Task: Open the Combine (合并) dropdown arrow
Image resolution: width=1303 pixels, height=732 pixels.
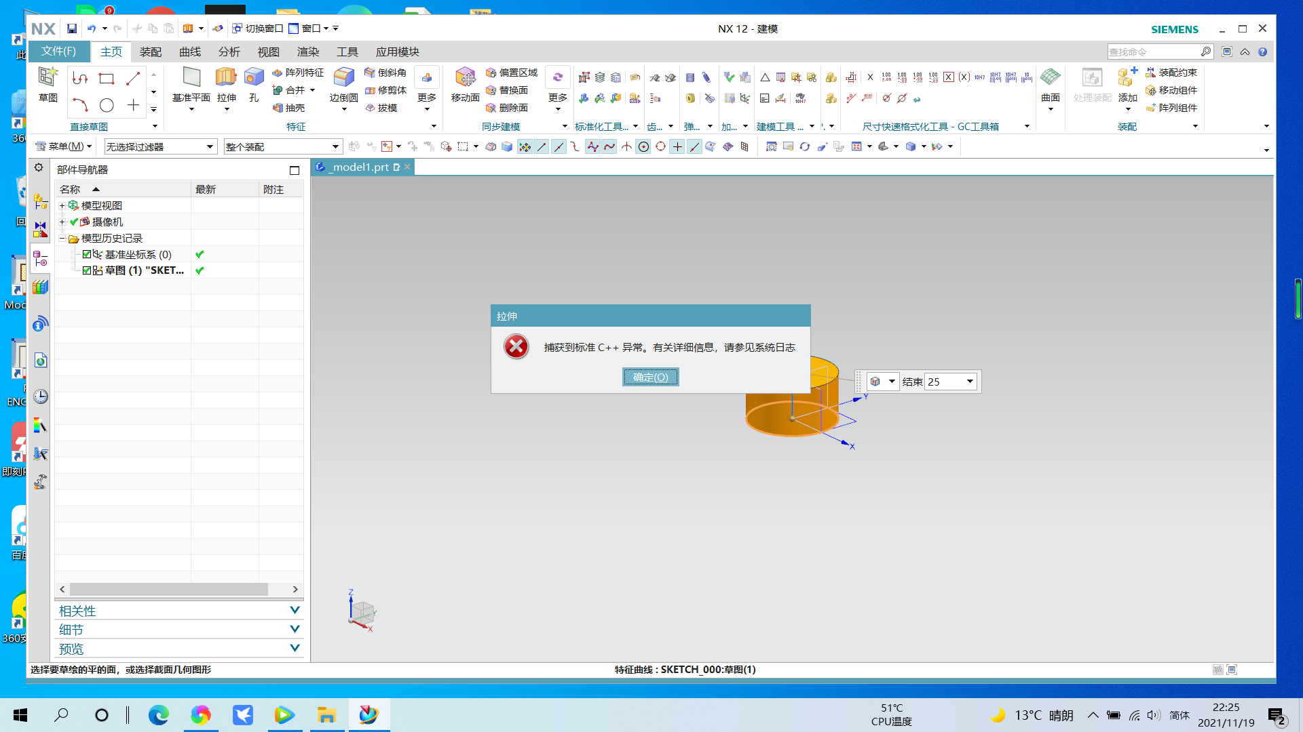Action: [x=313, y=90]
